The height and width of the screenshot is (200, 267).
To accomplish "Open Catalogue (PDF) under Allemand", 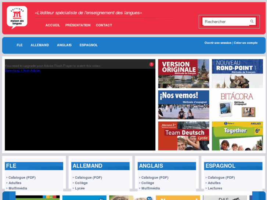I will pos(89,178).
